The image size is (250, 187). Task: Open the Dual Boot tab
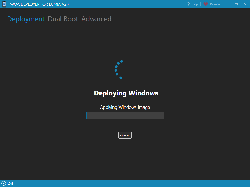point(63,19)
